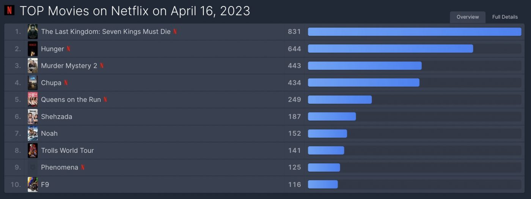531x199 pixels.
Task: Open the Shehzada poster thumbnail
Action: 33,117
